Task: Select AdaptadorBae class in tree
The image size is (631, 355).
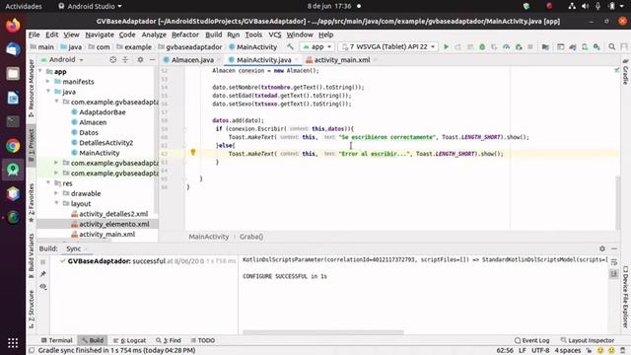Action: tap(103, 111)
